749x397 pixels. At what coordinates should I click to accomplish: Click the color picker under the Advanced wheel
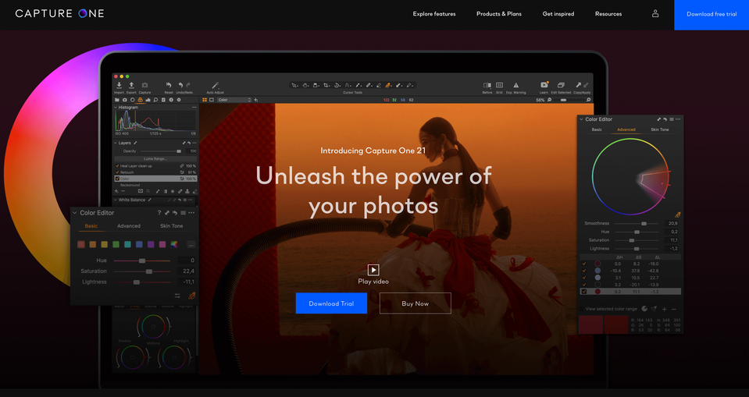tap(677, 214)
